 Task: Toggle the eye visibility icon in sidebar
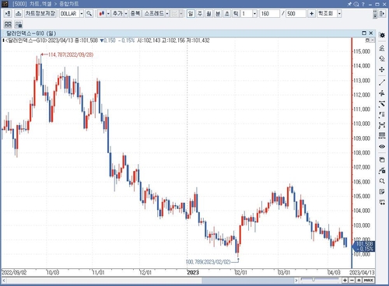pos(382,147)
